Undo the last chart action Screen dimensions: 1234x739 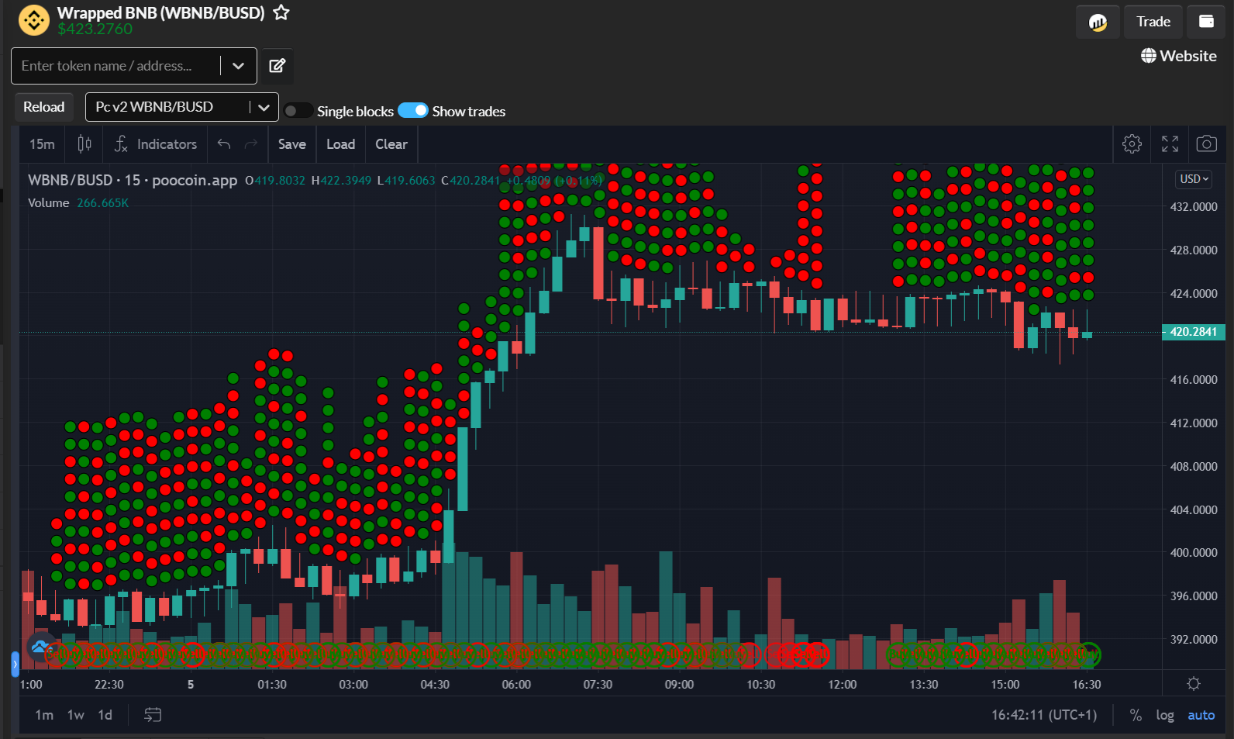tap(224, 144)
